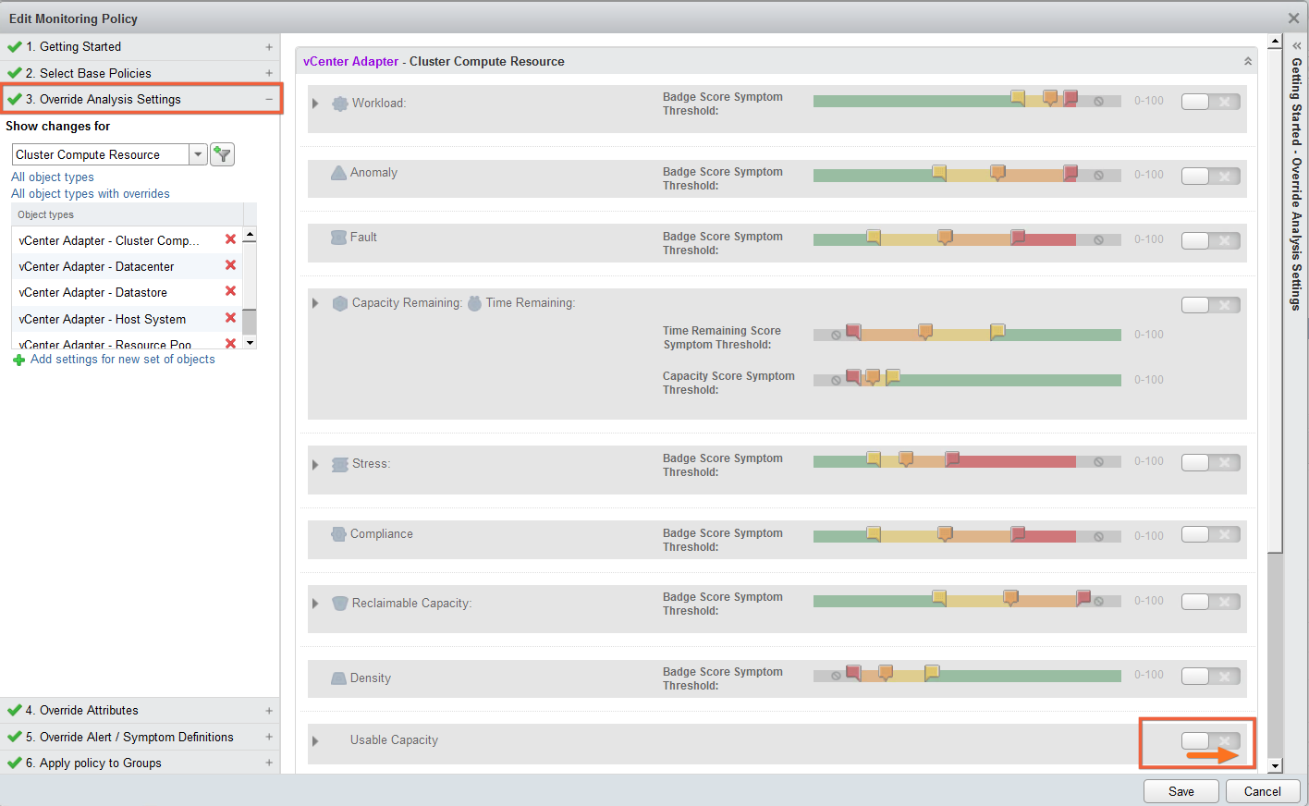Click All object types with overrides link

91,194
